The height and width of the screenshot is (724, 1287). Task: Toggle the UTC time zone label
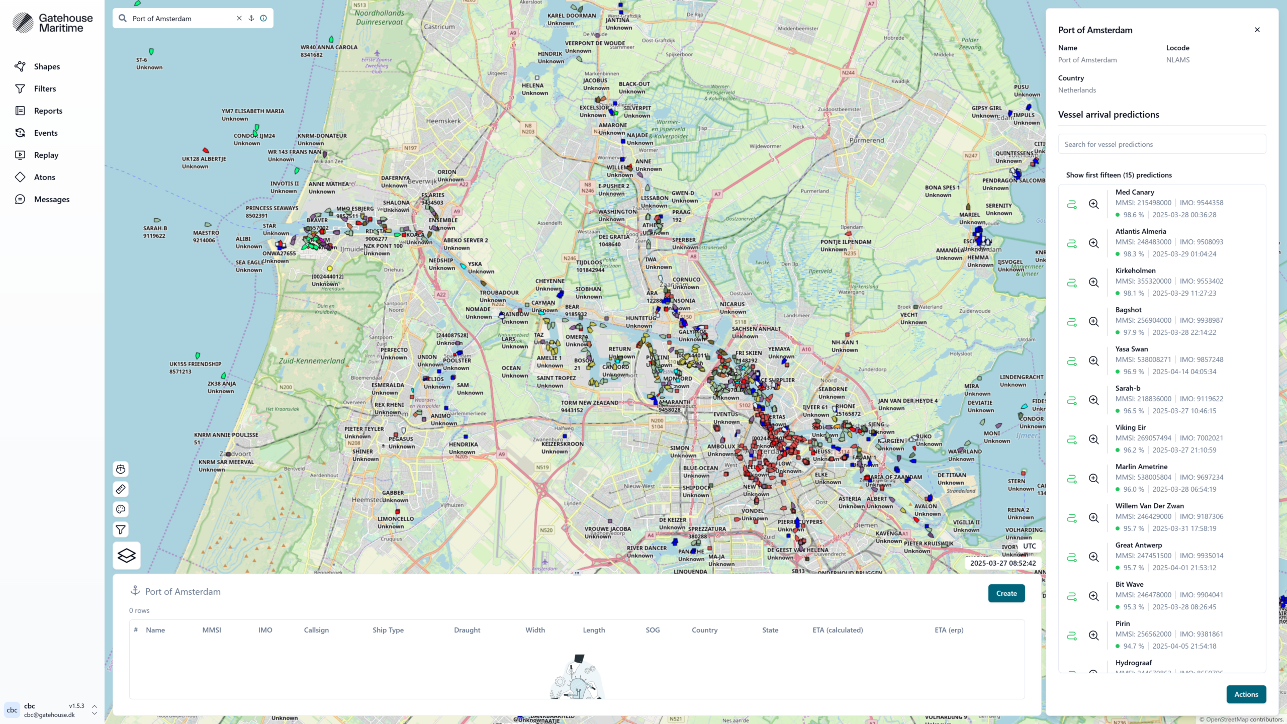point(1029,546)
